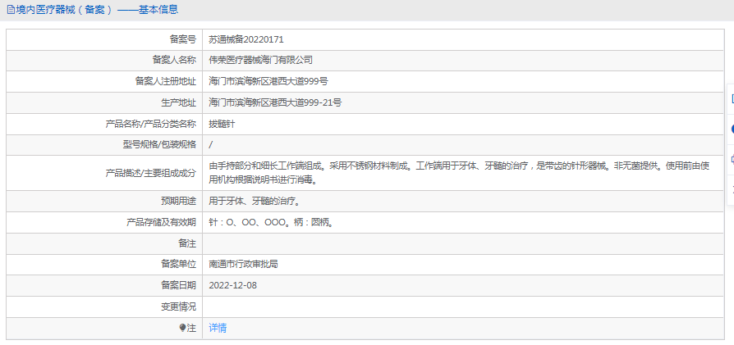Click the 备注 label
Image resolution: width=734 pixels, height=345 pixels.
pyautogui.click(x=187, y=243)
